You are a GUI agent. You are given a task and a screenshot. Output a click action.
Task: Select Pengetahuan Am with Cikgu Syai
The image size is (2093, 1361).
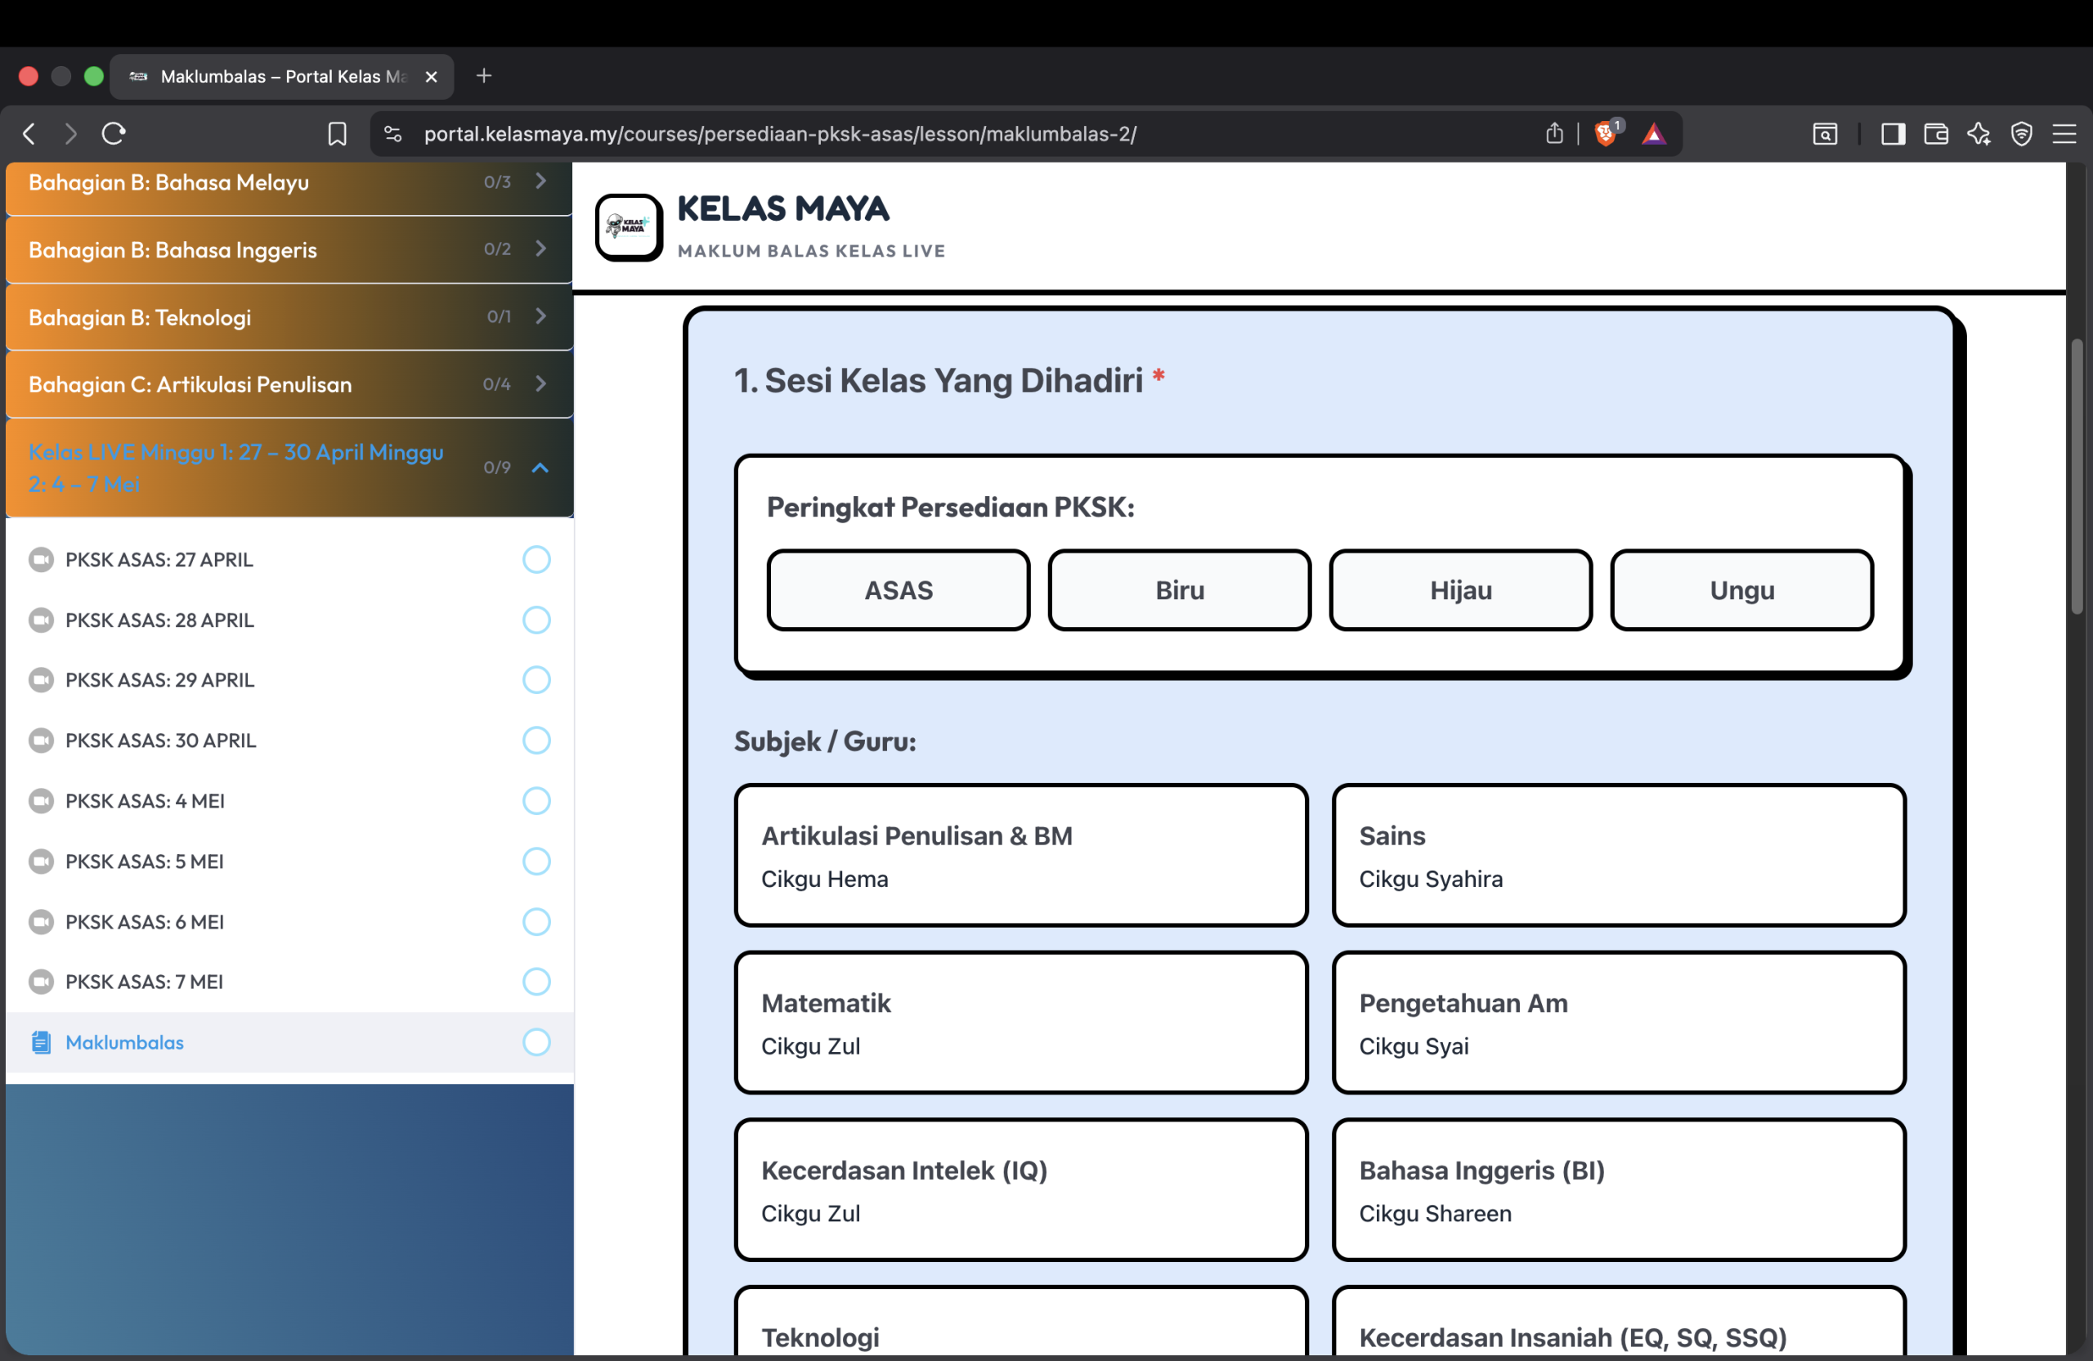(1619, 1023)
